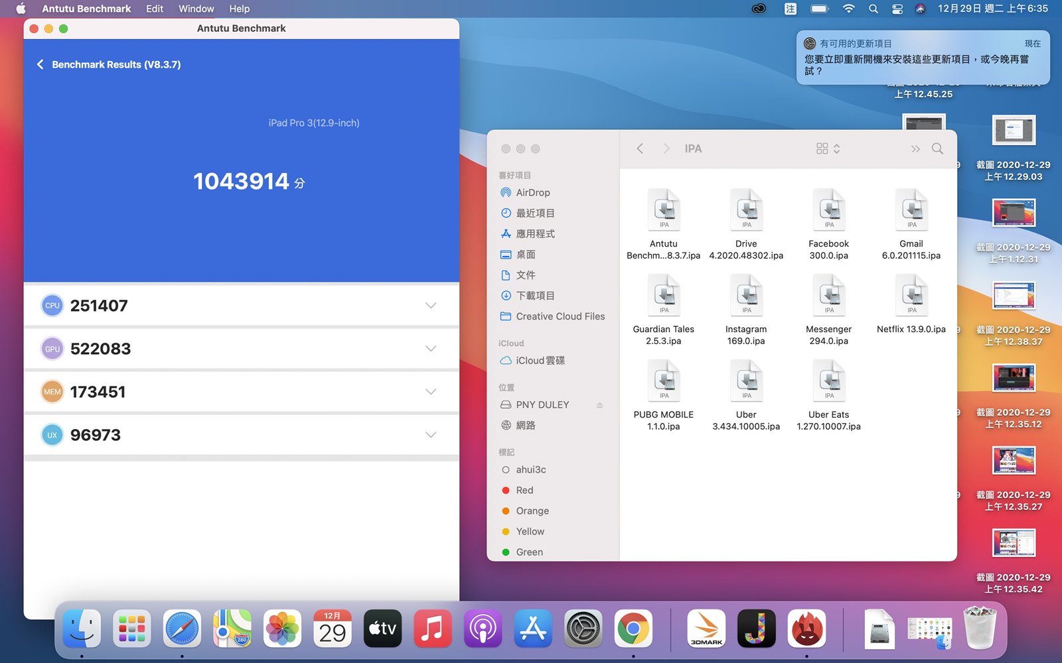Launch 3DMark from the Dock

point(706,628)
